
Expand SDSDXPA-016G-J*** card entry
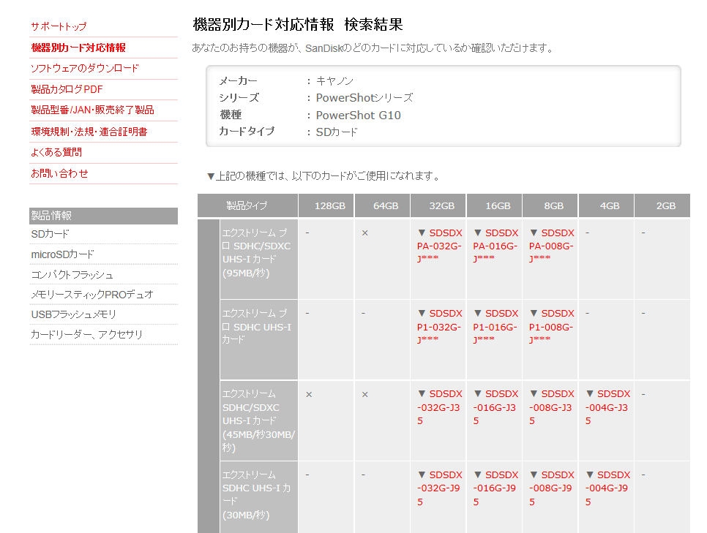[x=495, y=246]
